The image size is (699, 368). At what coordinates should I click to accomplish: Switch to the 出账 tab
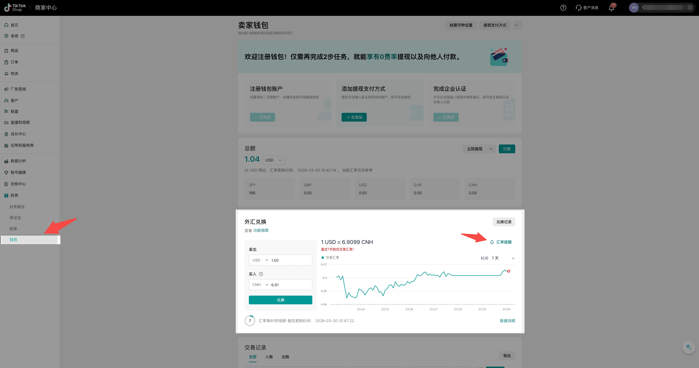click(x=285, y=357)
